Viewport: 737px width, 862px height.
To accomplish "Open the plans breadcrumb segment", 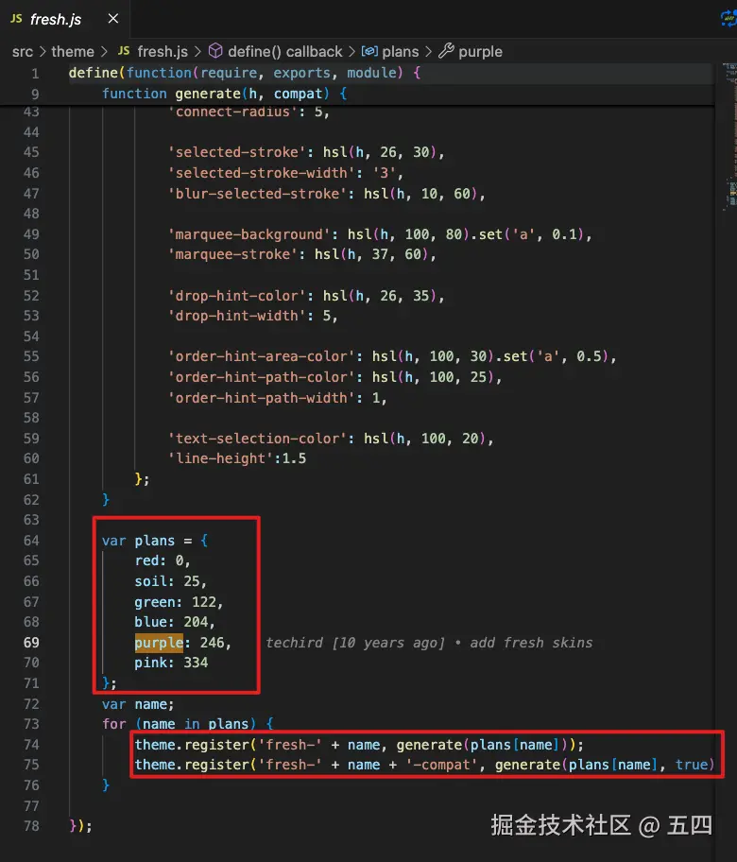I will pos(400,52).
